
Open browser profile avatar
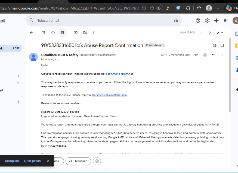[209, 8]
